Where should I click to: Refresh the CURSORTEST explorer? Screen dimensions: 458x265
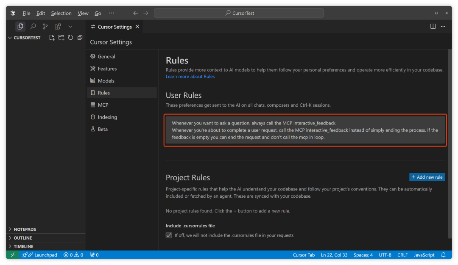click(x=70, y=38)
